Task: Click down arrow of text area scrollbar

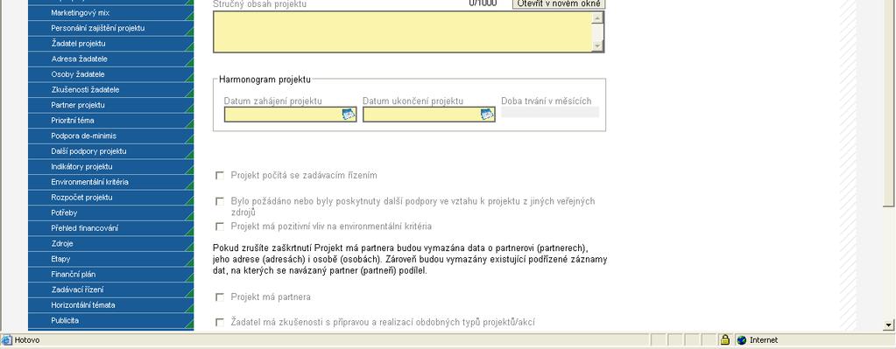Action: 597,46
